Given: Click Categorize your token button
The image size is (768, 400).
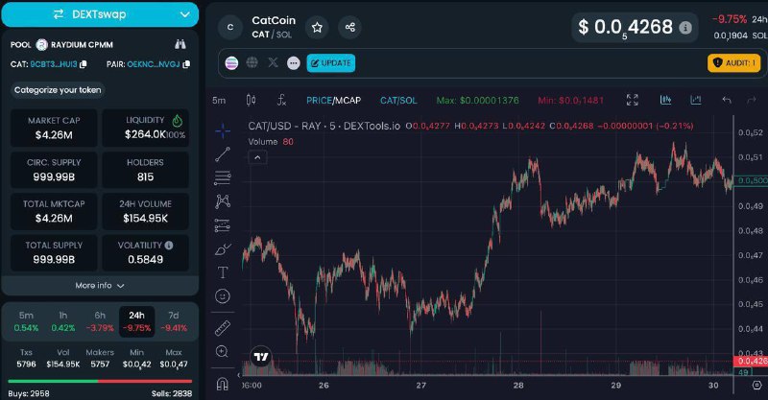Looking at the screenshot, I should [x=58, y=90].
